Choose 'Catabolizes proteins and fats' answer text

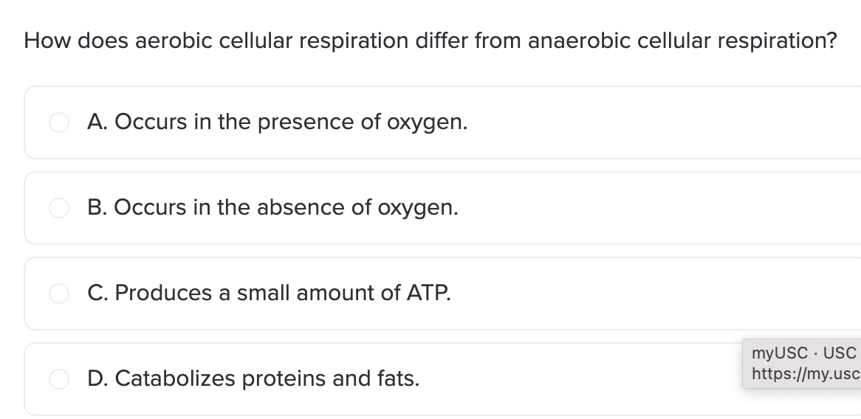pos(267,378)
